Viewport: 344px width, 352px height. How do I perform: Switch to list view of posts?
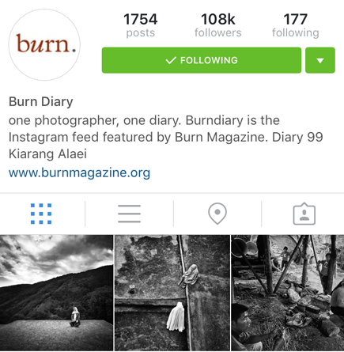coord(129,214)
